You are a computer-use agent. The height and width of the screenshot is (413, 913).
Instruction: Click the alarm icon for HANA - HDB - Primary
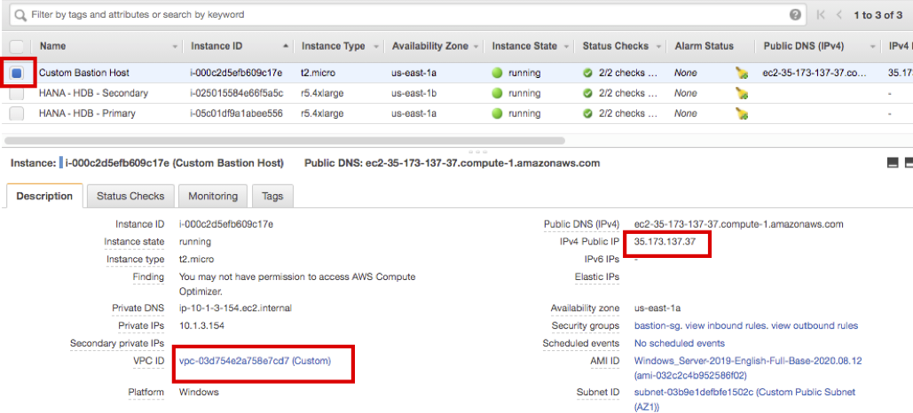click(x=742, y=113)
